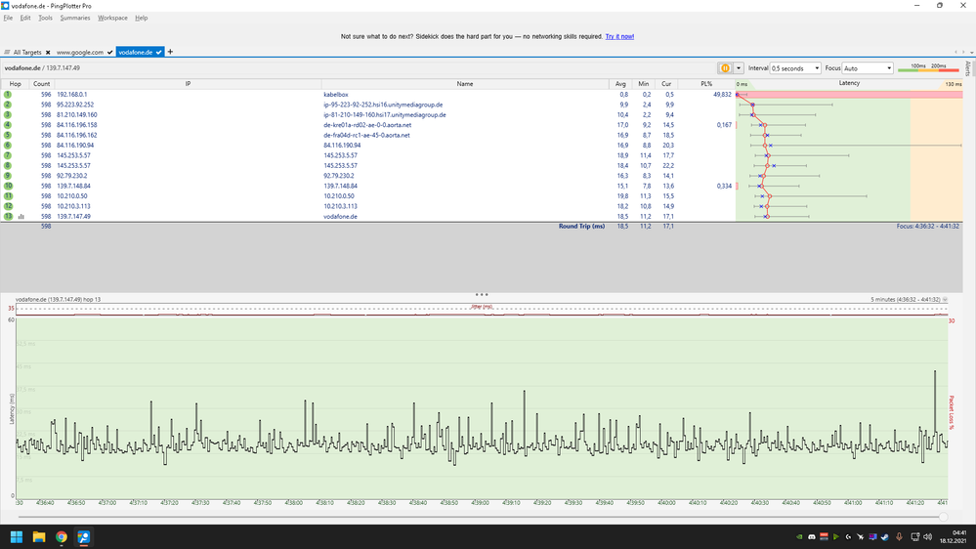Click the Try it now! Sidekick link
Screen dimensions: 976x549
pos(619,37)
